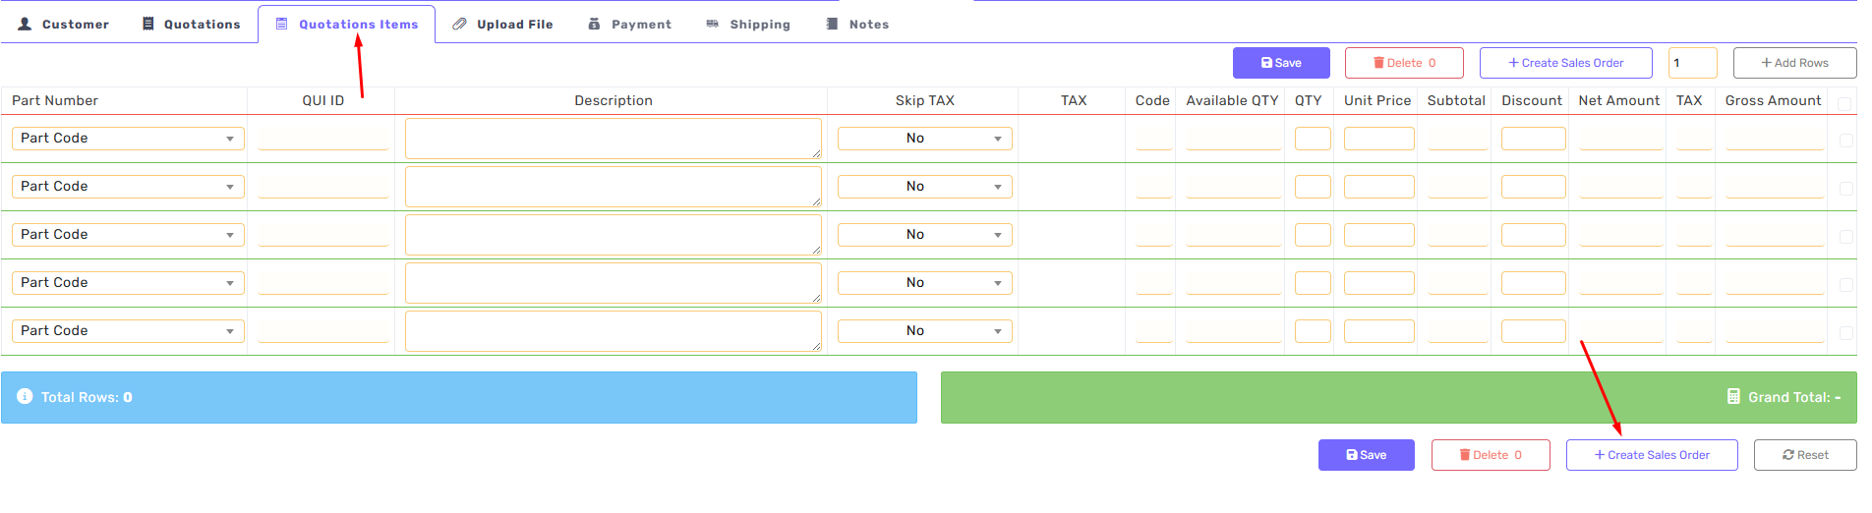Check the third row's selection checkbox
1872x513 pixels.
[x=1845, y=237]
